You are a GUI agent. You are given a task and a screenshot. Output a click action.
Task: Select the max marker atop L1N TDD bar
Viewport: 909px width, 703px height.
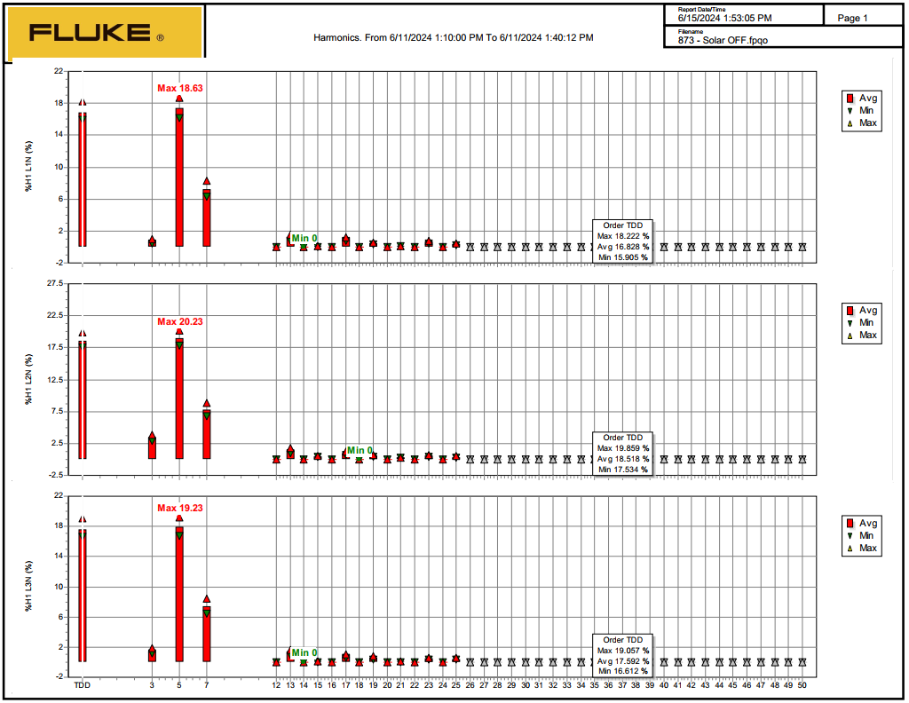click(83, 103)
